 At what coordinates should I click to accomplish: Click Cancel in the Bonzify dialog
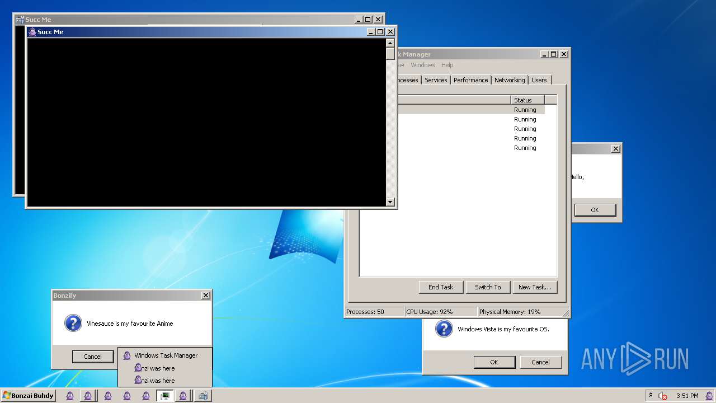pyautogui.click(x=93, y=357)
